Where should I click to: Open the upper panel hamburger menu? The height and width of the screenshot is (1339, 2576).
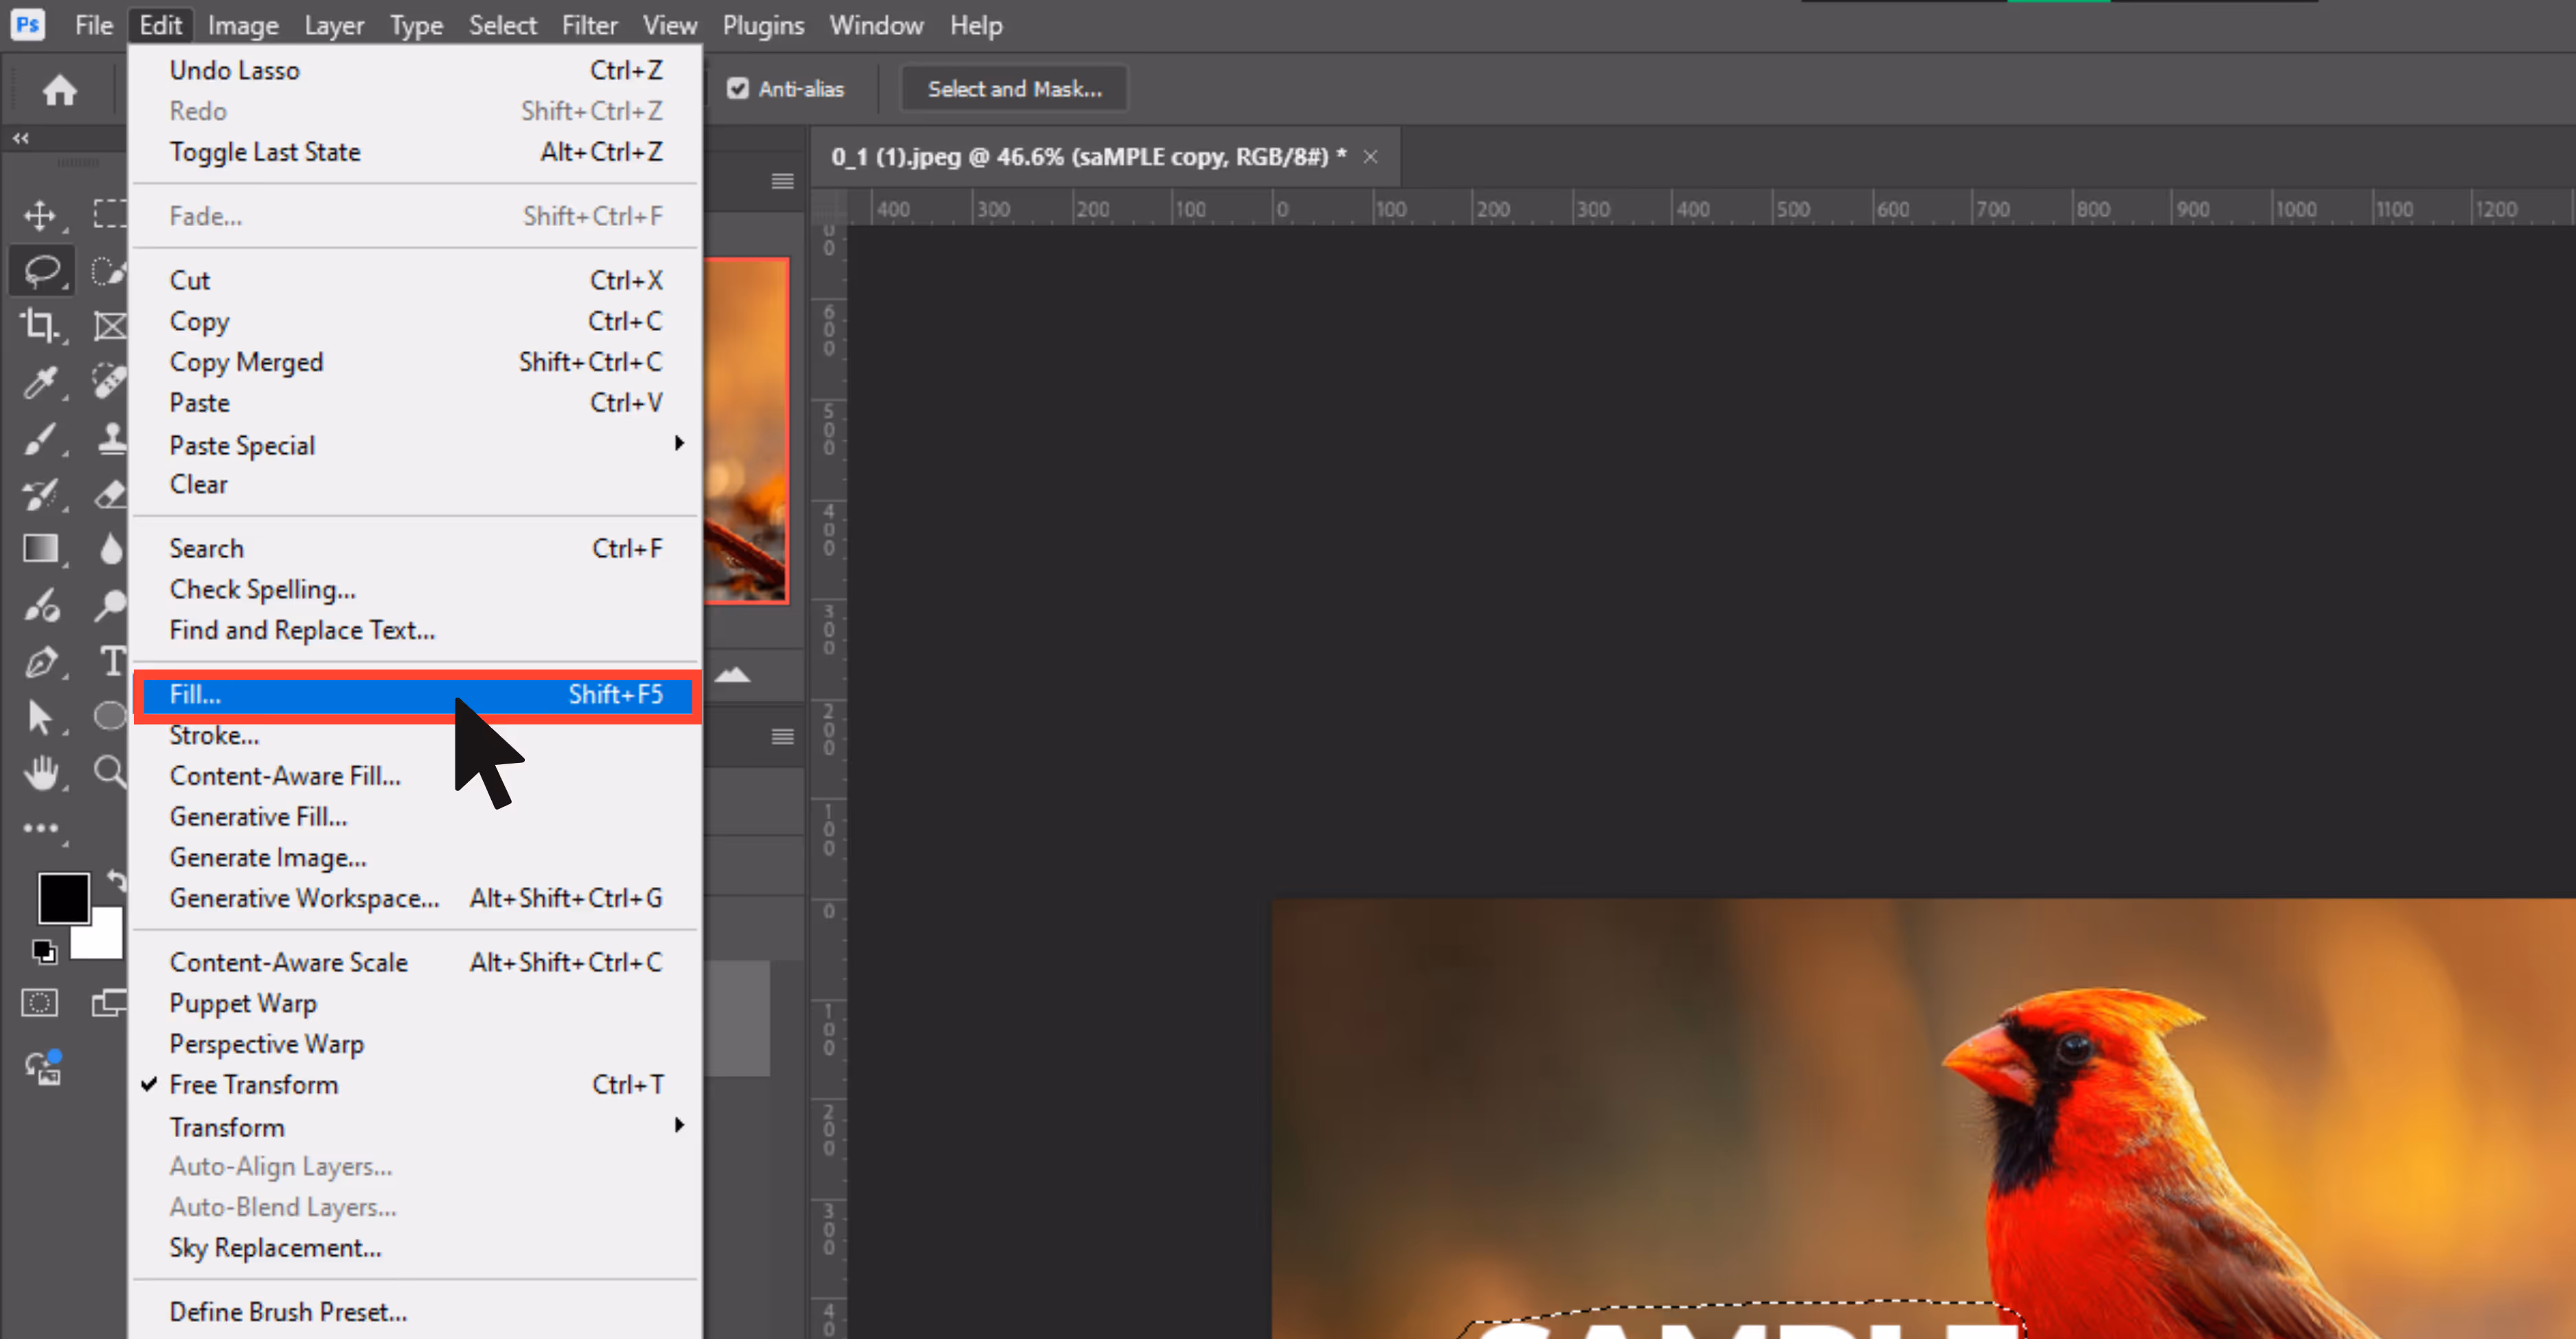click(x=783, y=181)
